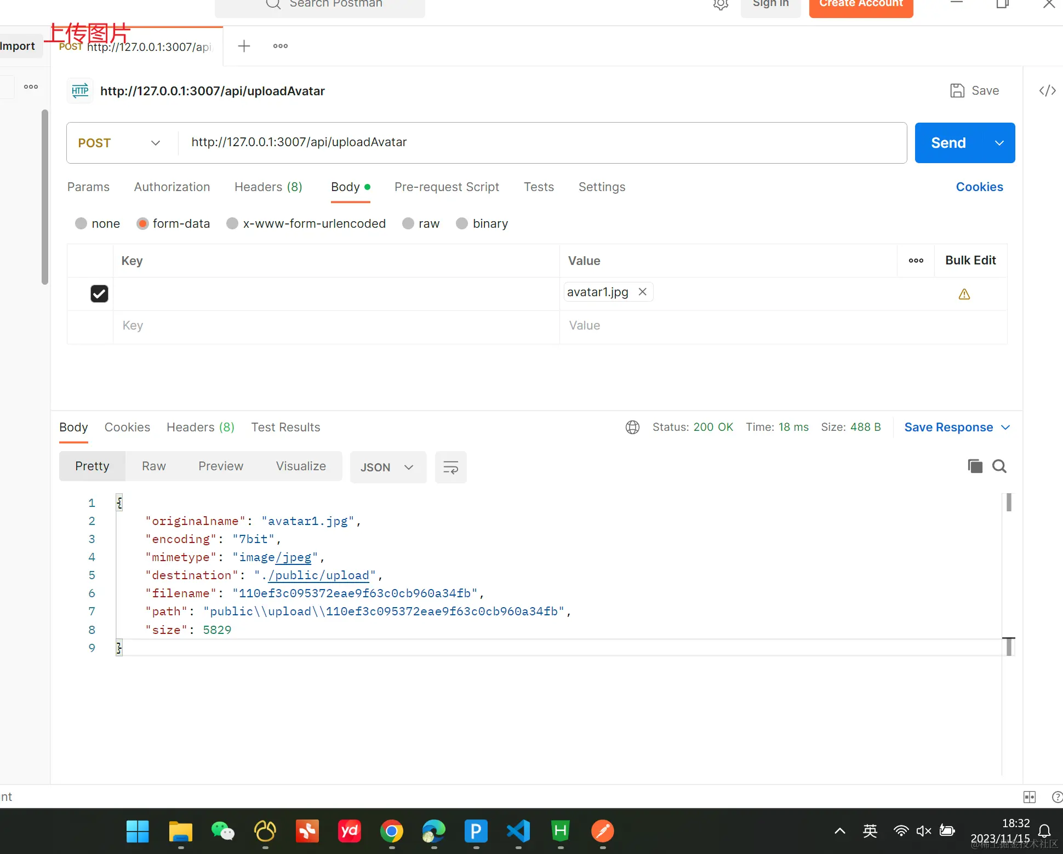1063x854 pixels.
Task: Select the raw body type
Action: [408, 223]
